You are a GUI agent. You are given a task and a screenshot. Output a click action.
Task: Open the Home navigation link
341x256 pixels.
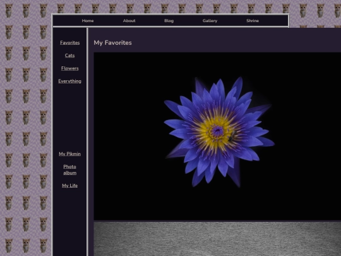88,21
